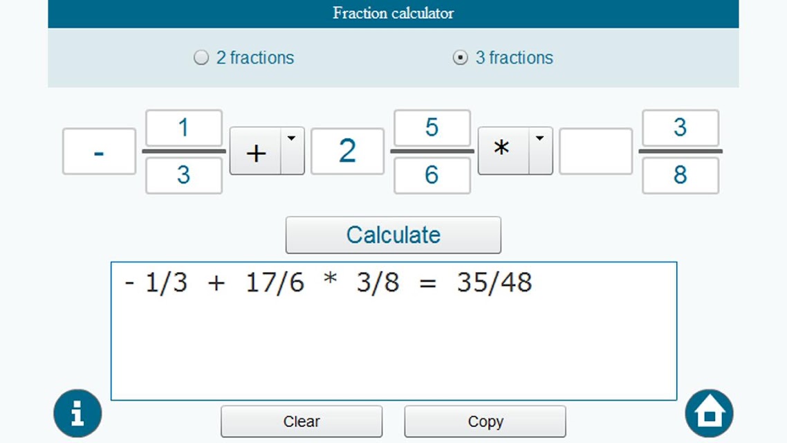Viewport: 787px width, 443px height.
Task: Click third fraction's empty whole number field
Action: point(595,151)
